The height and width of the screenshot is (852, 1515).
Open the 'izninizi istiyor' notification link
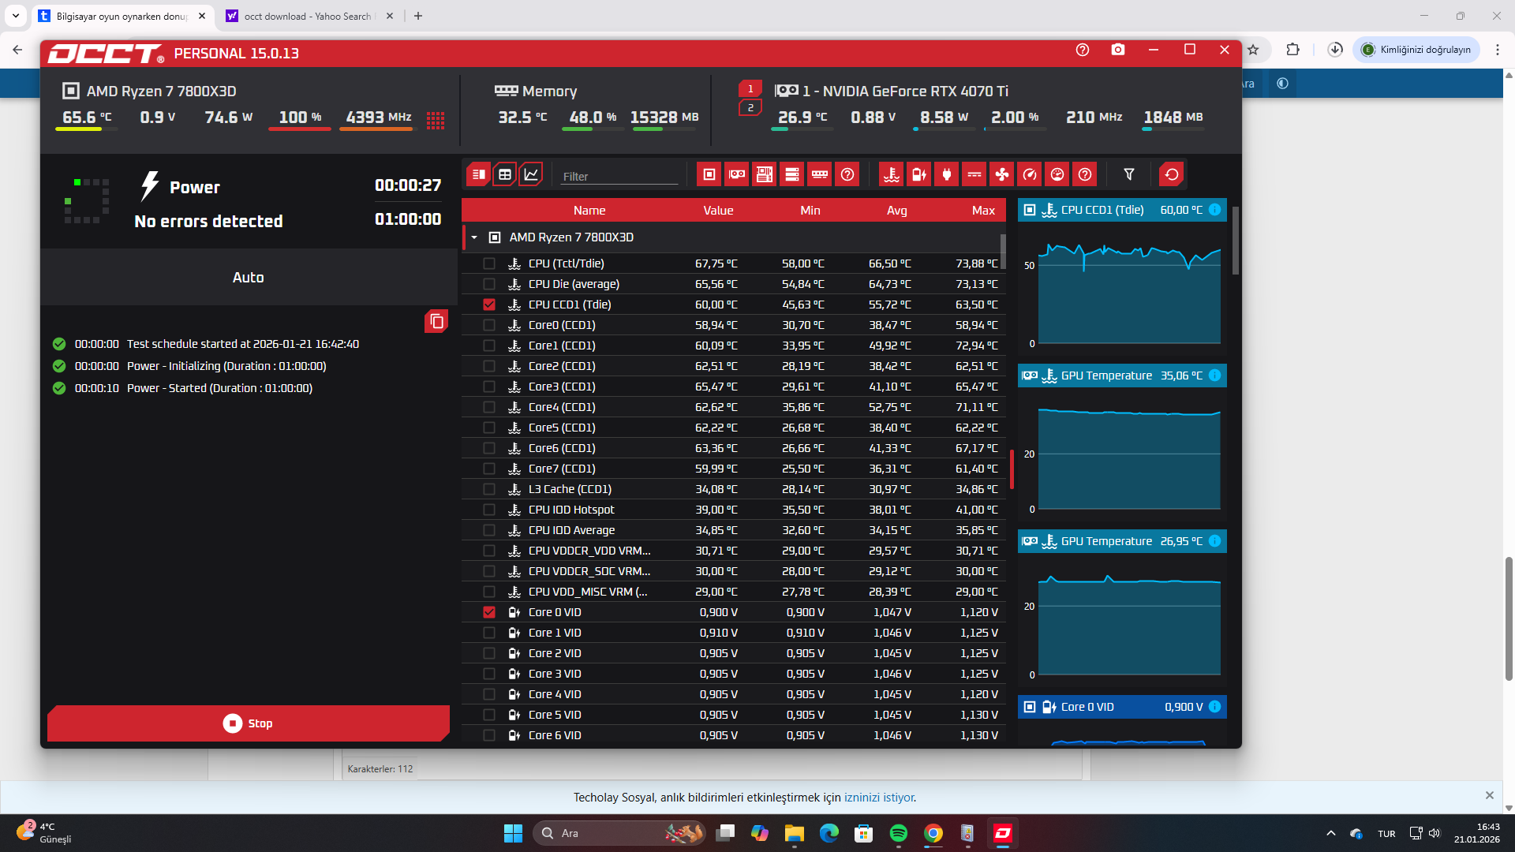(879, 798)
